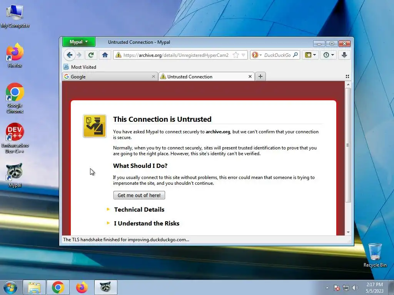Viewport: 394px width, 295px height.
Task: Click the page scrollbar up arrow
Action: (x=348, y=85)
